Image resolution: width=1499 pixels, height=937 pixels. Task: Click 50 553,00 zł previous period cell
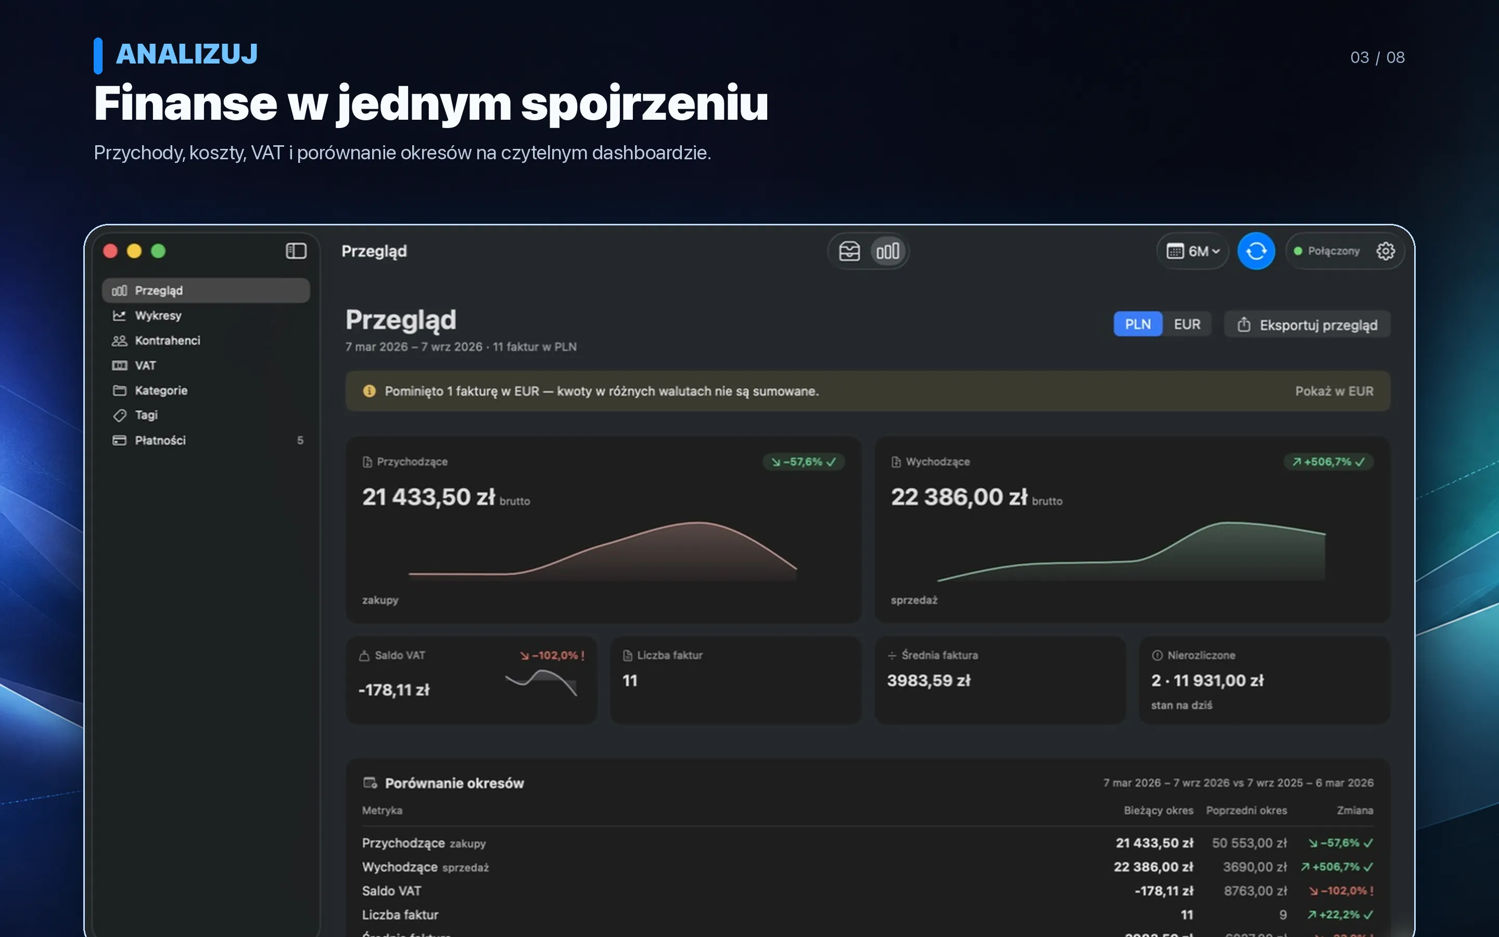(1249, 843)
